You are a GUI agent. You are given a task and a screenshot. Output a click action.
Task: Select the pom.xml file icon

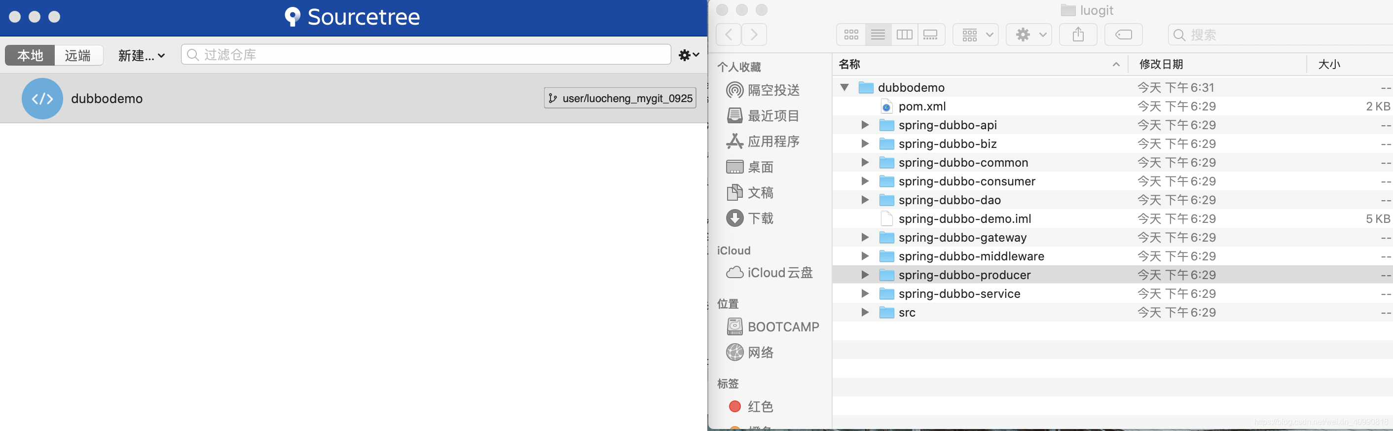click(x=887, y=107)
